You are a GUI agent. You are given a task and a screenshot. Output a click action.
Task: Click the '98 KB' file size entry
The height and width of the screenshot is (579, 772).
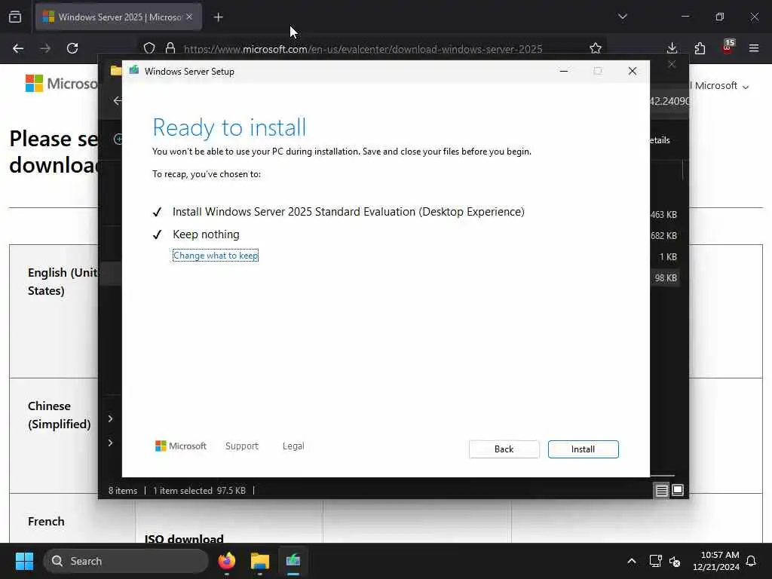[666, 278]
